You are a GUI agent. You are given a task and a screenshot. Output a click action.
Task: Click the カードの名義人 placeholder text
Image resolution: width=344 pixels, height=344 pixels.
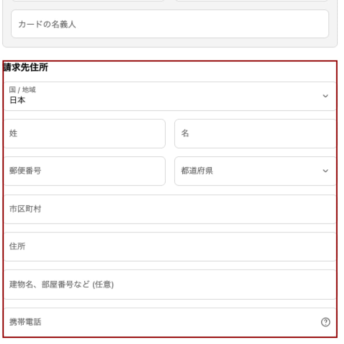pyautogui.click(x=47, y=25)
